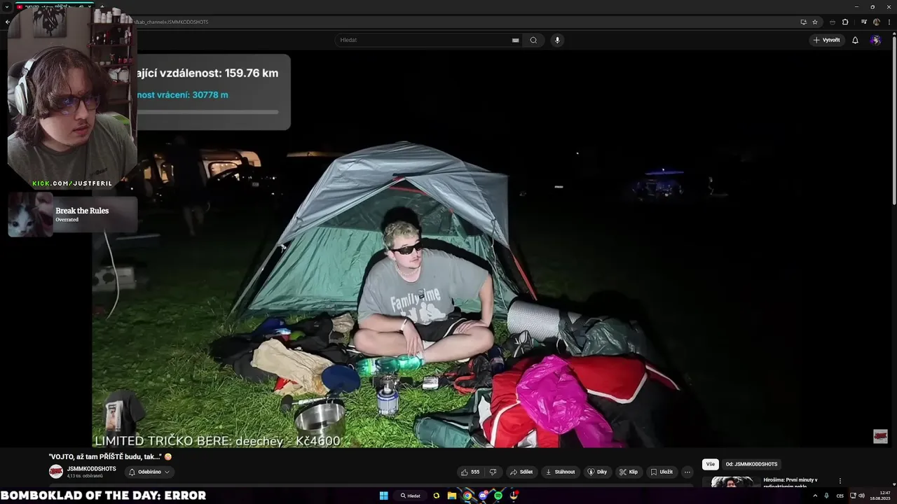The height and width of the screenshot is (504, 897).
Task: Open the JSMMKODDSHOTS channel name link
Action: (92, 469)
